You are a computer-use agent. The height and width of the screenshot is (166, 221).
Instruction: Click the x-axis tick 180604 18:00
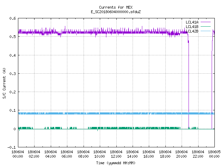point(165,154)
